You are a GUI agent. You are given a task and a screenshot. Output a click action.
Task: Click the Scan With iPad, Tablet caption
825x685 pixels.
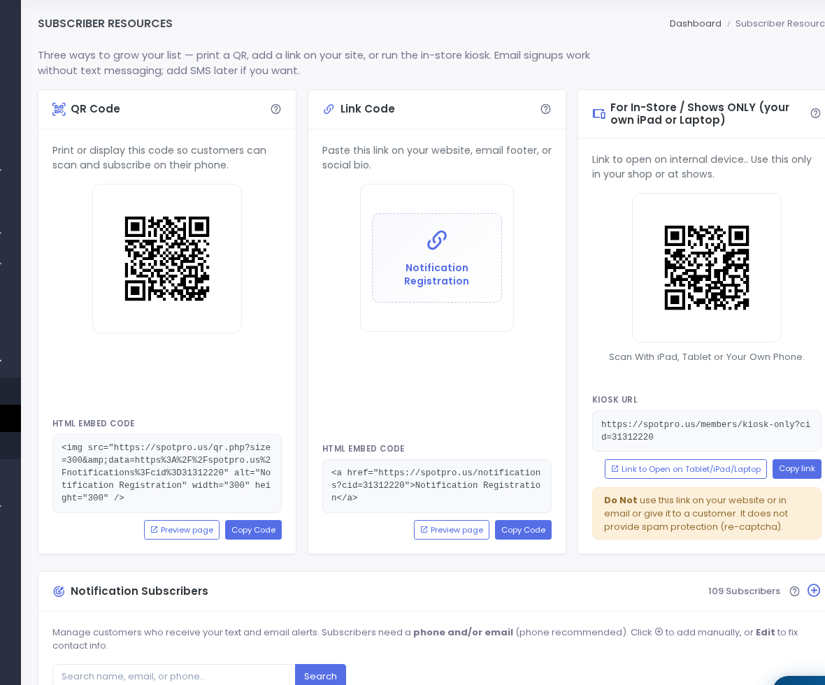coord(707,356)
